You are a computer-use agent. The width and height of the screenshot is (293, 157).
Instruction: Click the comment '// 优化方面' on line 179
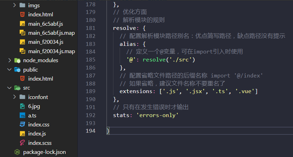click(x=130, y=12)
